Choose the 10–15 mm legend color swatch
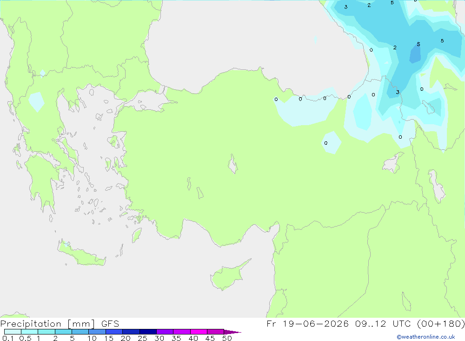The height and width of the screenshot is (341, 465). click(x=97, y=332)
